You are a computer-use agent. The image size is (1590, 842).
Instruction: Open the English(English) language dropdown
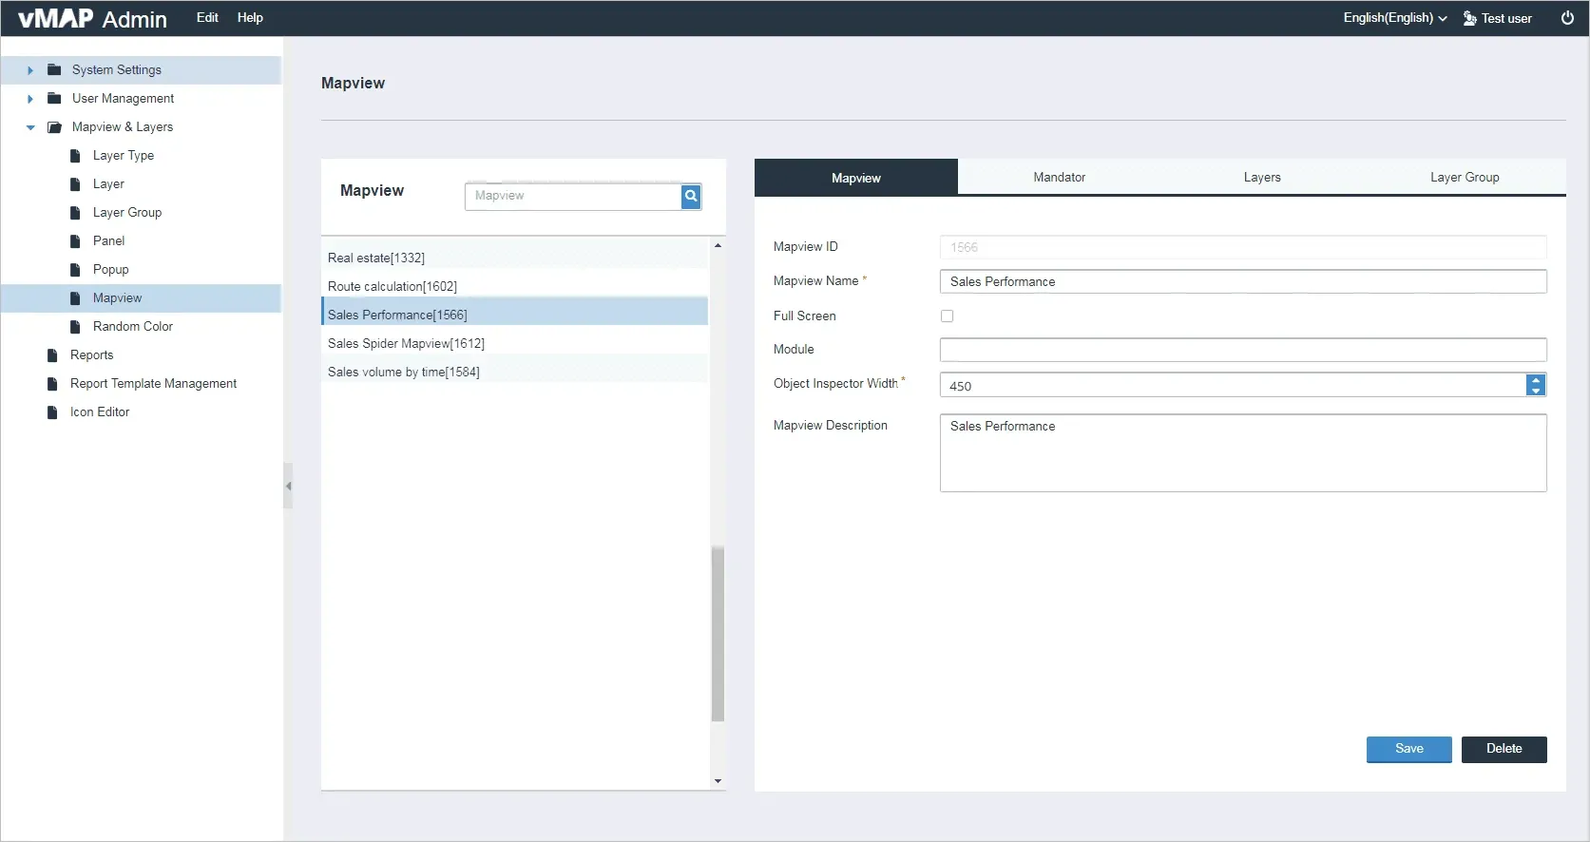click(1394, 18)
